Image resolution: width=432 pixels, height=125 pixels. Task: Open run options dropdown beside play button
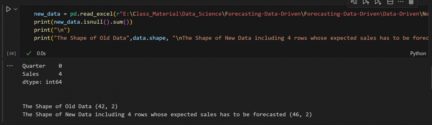(x=16, y=9)
